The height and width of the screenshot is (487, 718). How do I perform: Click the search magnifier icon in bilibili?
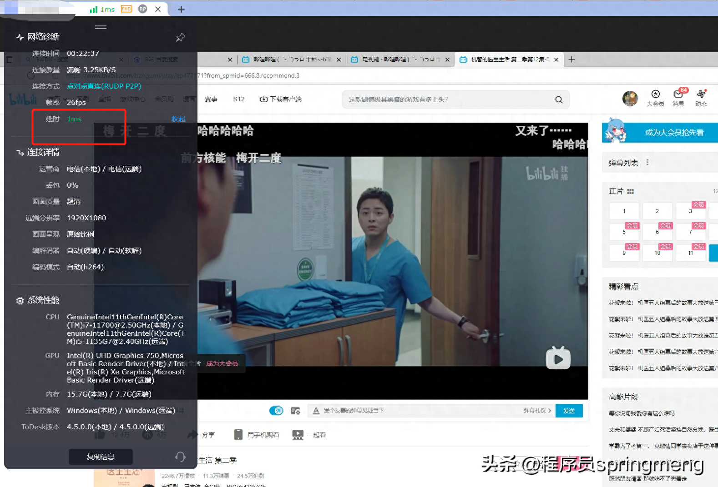click(x=559, y=99)
